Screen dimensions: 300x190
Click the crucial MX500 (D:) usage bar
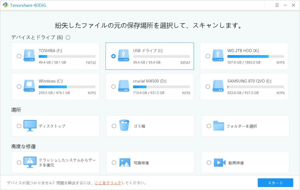pos(161,87)
